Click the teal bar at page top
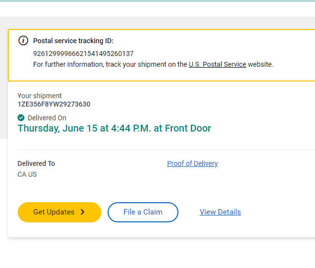This screenshot has height=268, width=315. 157,1
